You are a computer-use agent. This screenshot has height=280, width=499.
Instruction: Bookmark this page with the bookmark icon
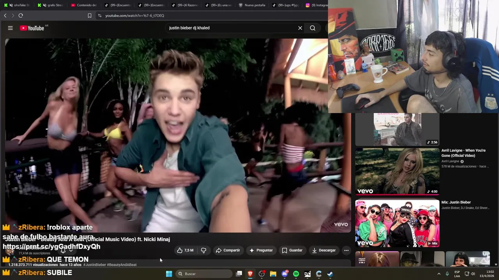[90, 16]
